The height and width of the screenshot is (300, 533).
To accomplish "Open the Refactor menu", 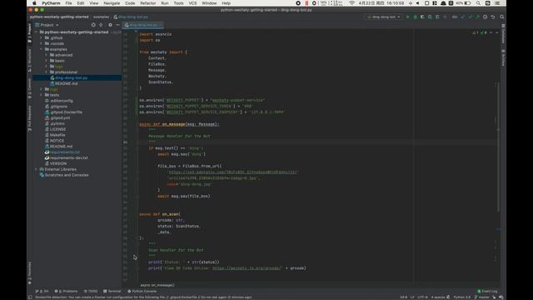I will [x=148, y=3].
